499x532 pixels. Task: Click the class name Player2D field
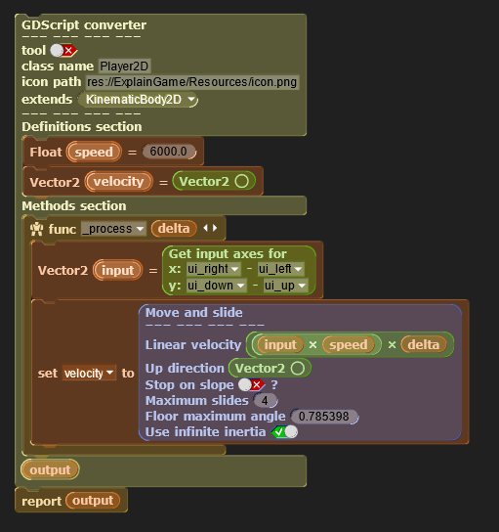[124, 66]
